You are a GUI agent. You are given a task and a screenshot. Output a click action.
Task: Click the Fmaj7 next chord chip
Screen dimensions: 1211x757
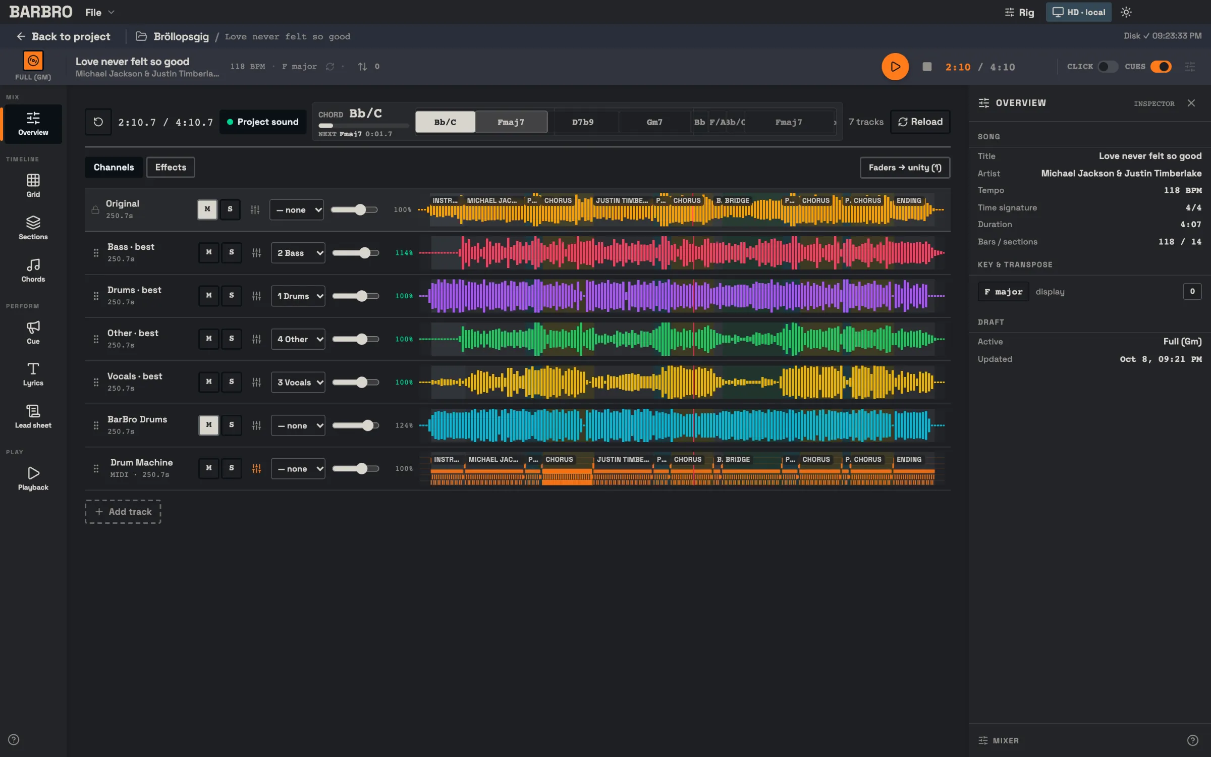click(511, 122)
